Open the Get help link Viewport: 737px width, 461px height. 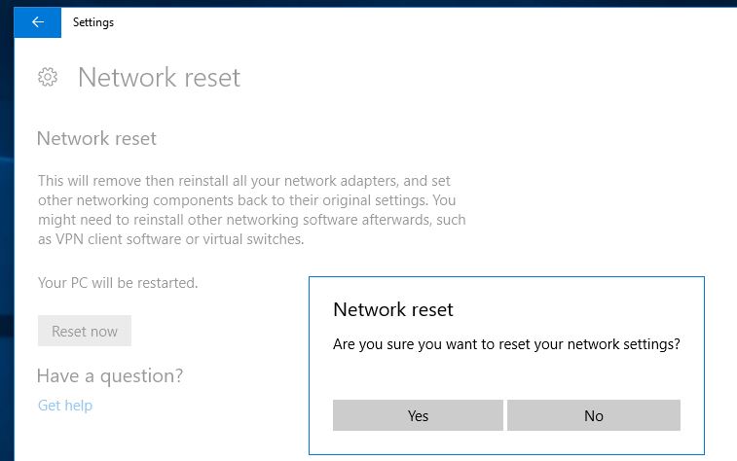click(x=64, y=405)
